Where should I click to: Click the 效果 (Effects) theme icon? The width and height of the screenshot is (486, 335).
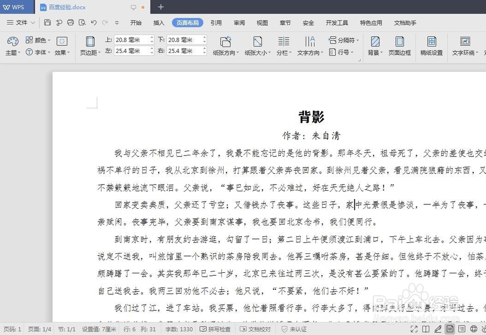pyautogui.click(x=62, y=46)
